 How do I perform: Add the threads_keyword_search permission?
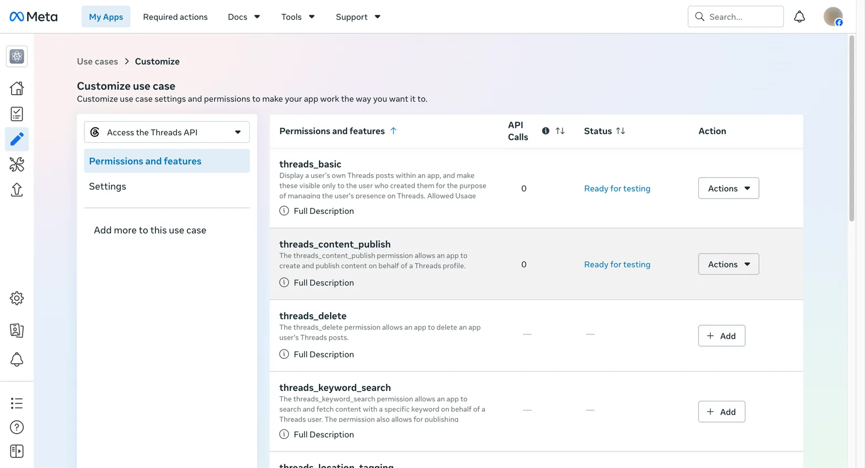coord(722,412)
